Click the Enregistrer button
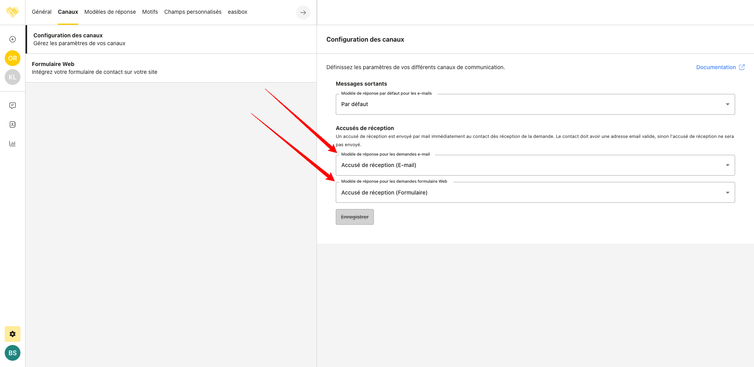Screen dimensions: 754x367 [x=355, y=217]
